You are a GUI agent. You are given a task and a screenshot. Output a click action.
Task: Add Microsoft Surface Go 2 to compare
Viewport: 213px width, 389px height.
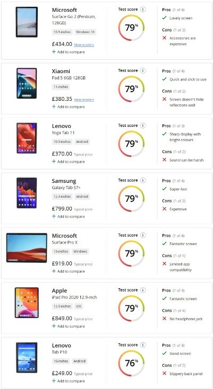[68, 52]
